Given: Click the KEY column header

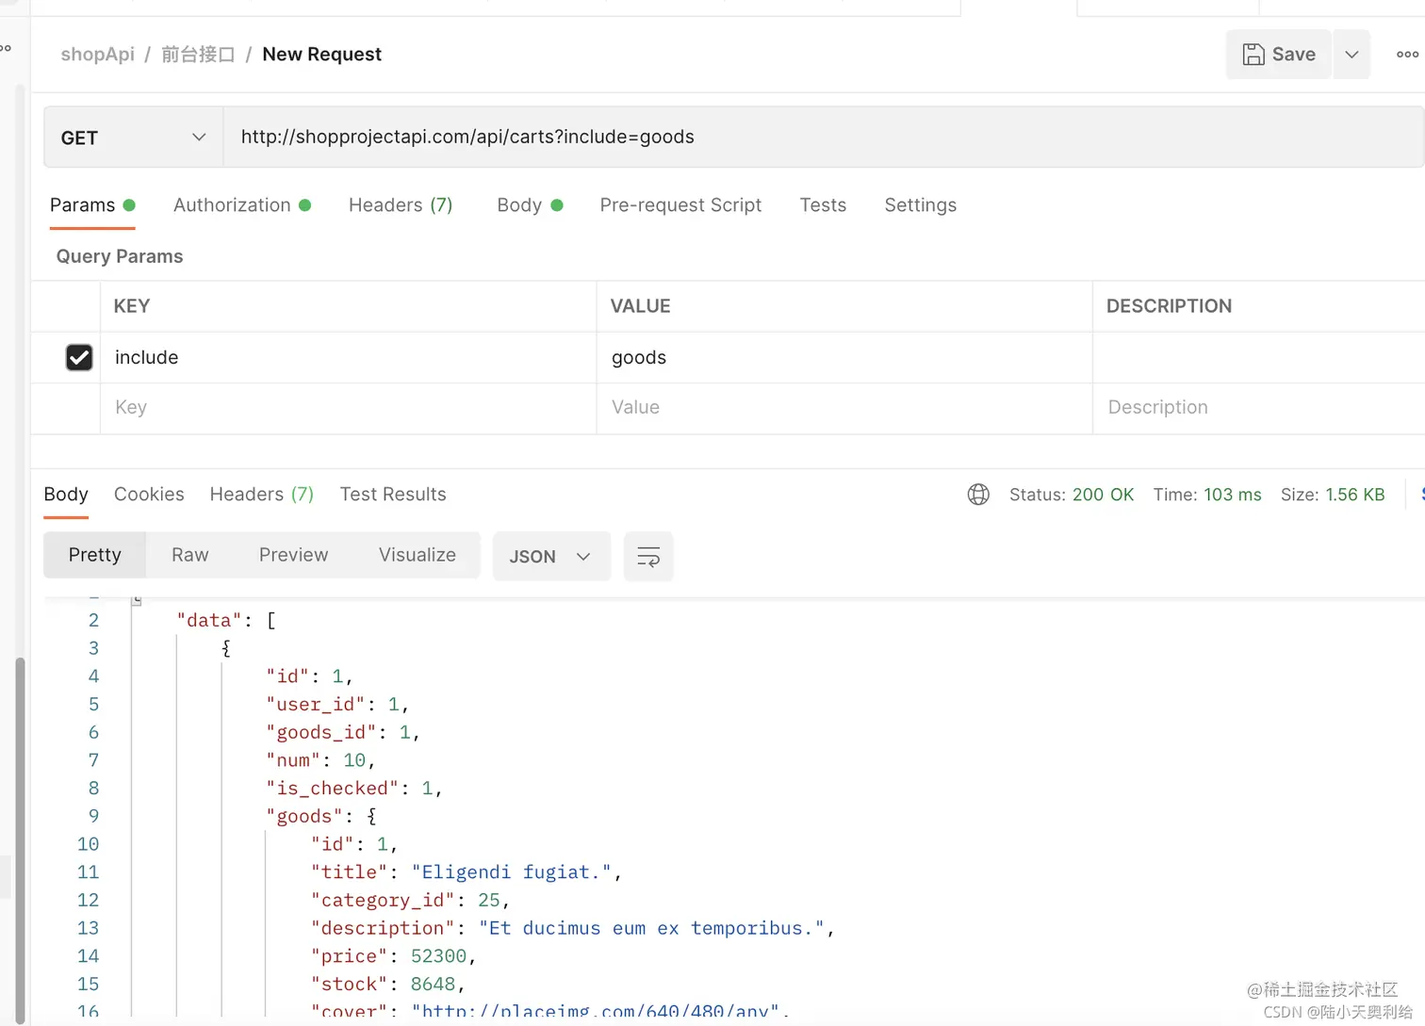Looking at the screenshot, I should (132, 306).
